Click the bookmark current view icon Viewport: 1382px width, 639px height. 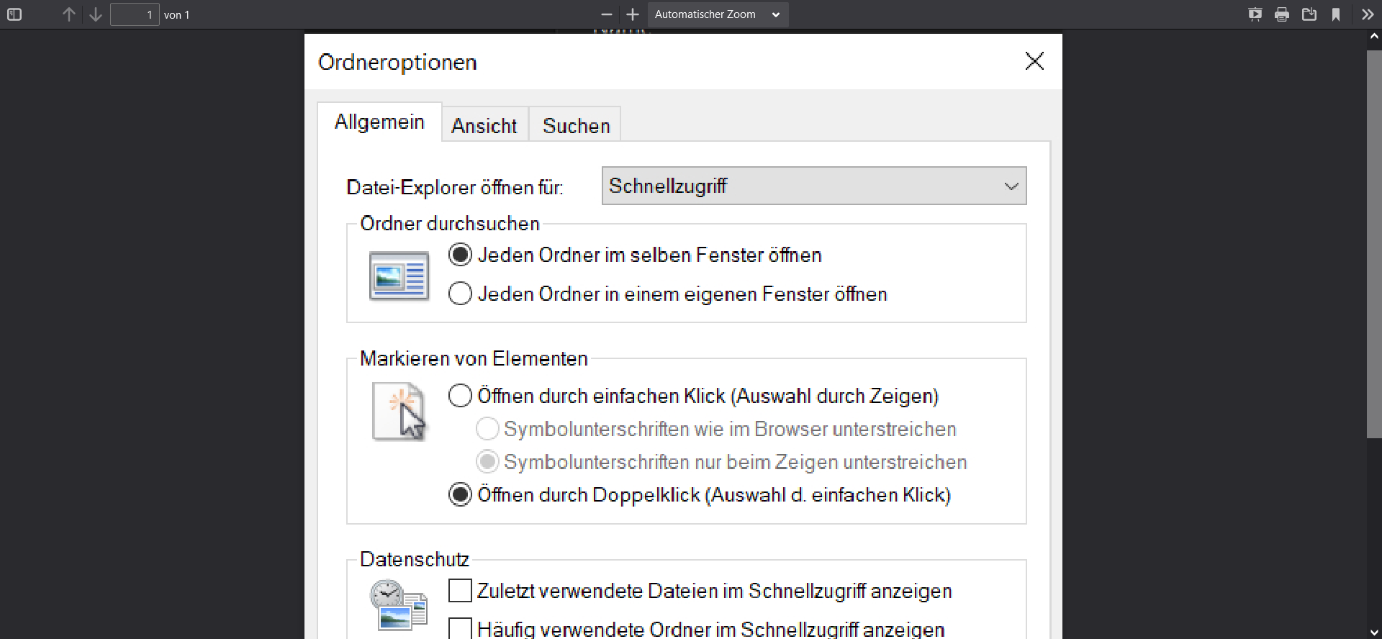pyautogui.click(x=1336, y=14)
